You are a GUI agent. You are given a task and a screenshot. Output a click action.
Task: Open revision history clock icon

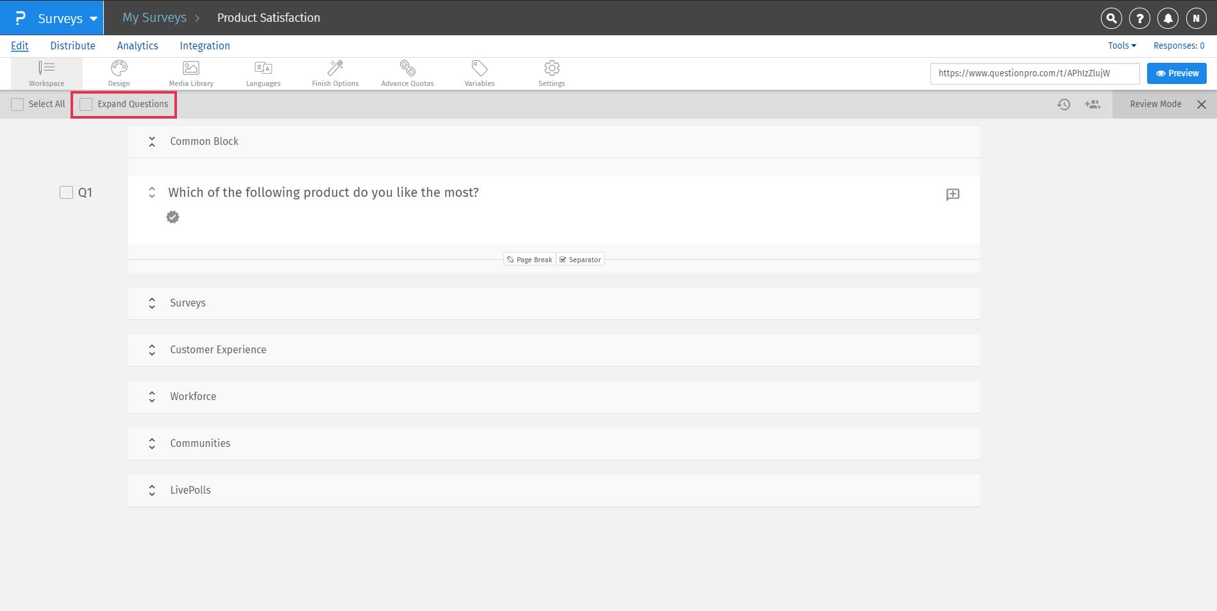[1064, 105]
